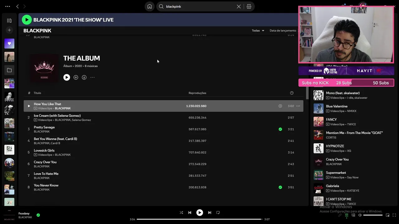
Task: Skip to next track
Action: point(209,213)
